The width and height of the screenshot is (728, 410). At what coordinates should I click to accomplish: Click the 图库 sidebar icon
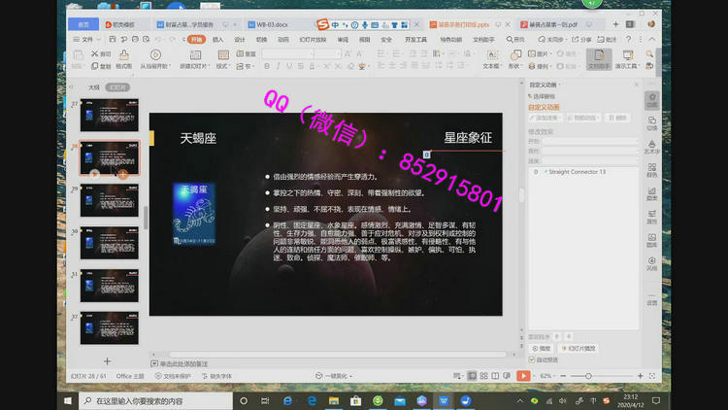tap(652, 240)
